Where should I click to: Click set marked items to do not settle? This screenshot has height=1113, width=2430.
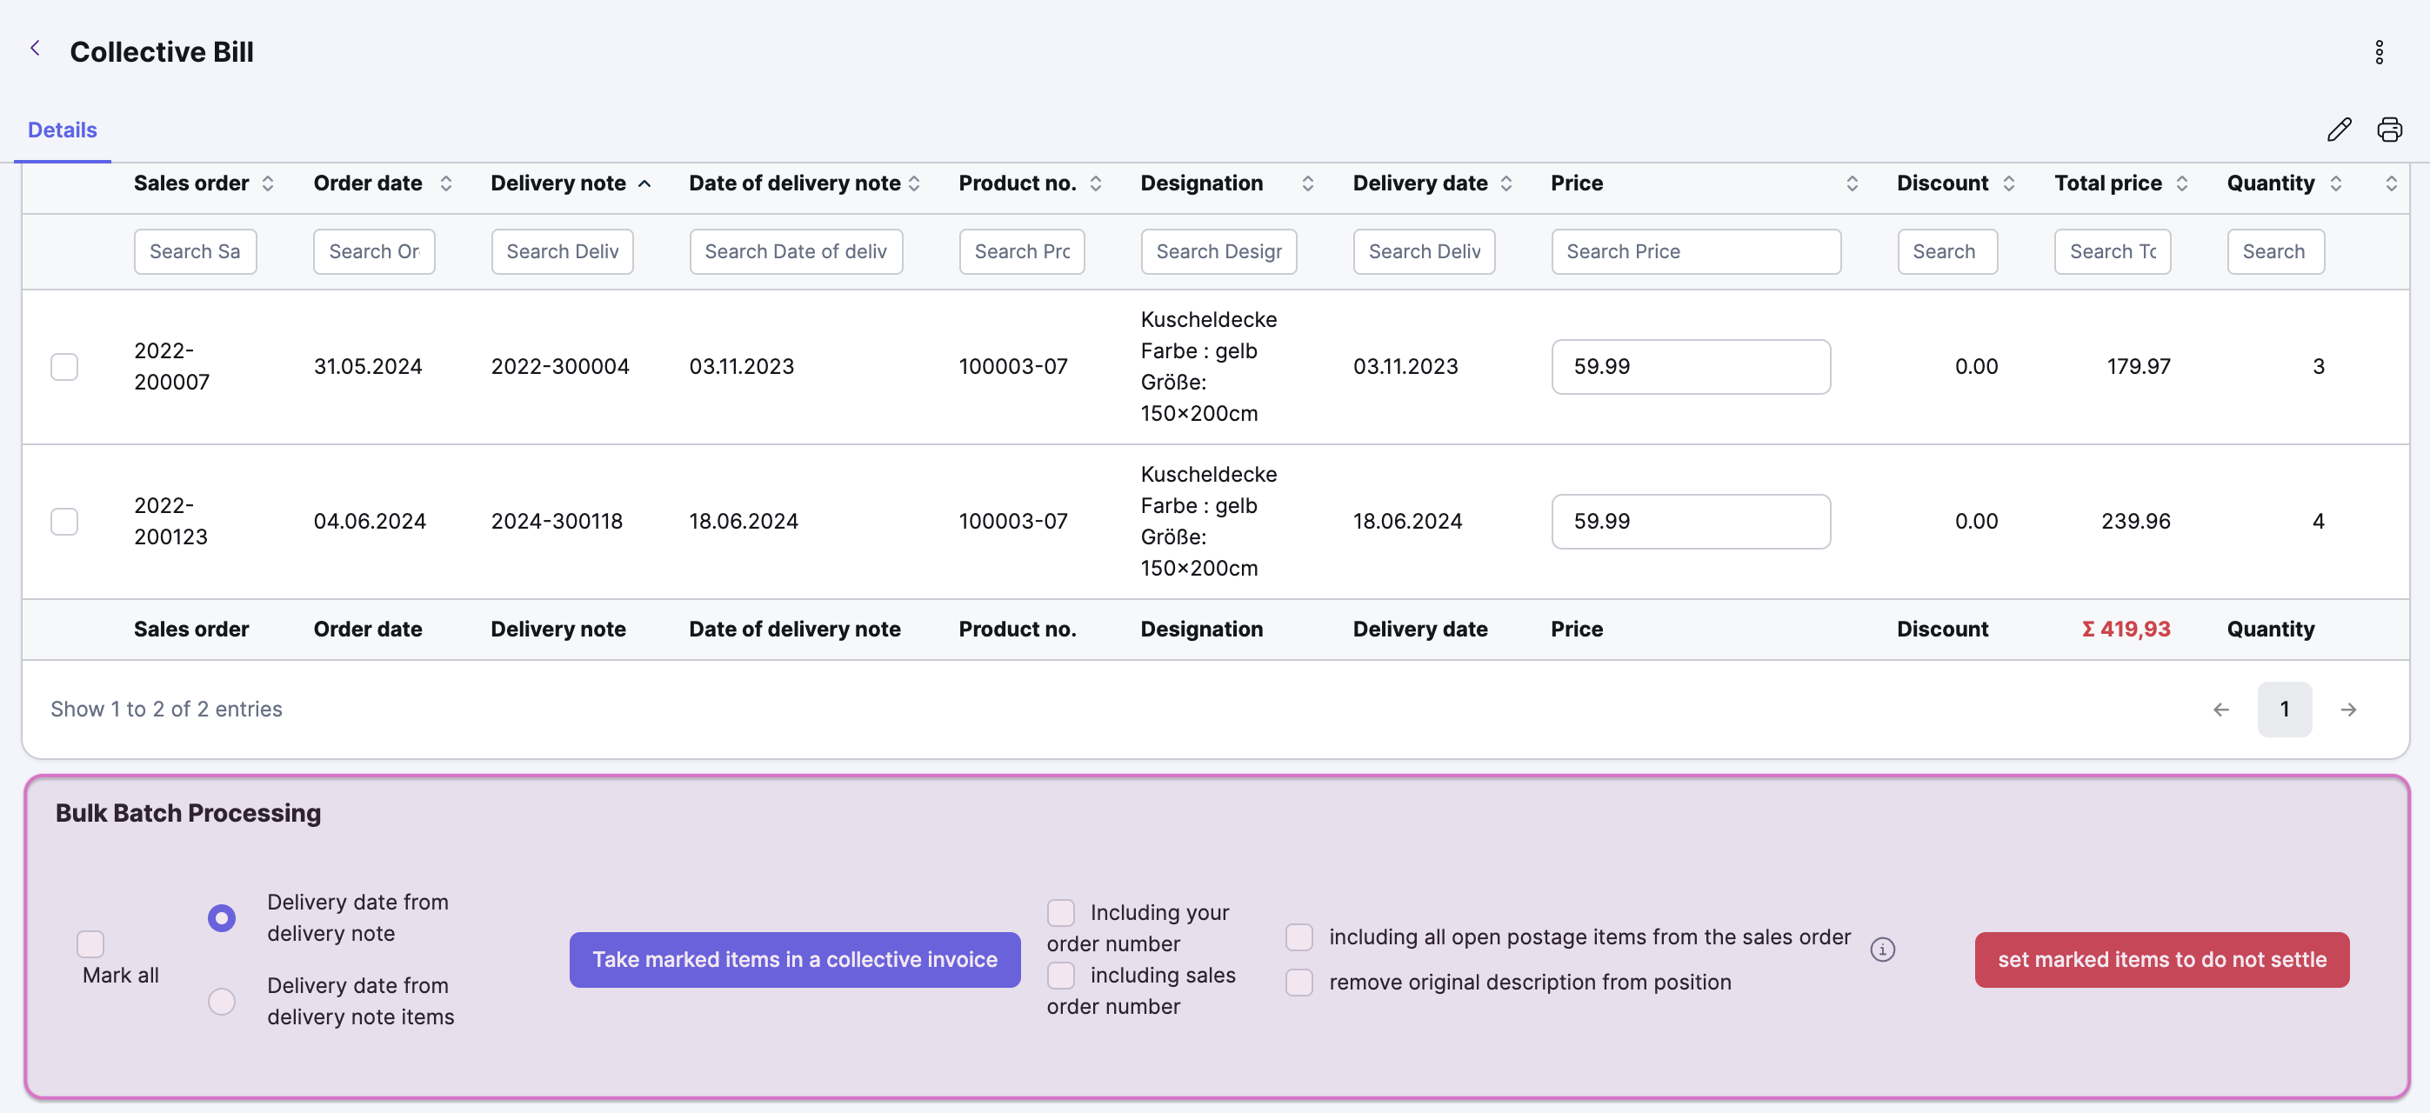(x=2161, y=959)
